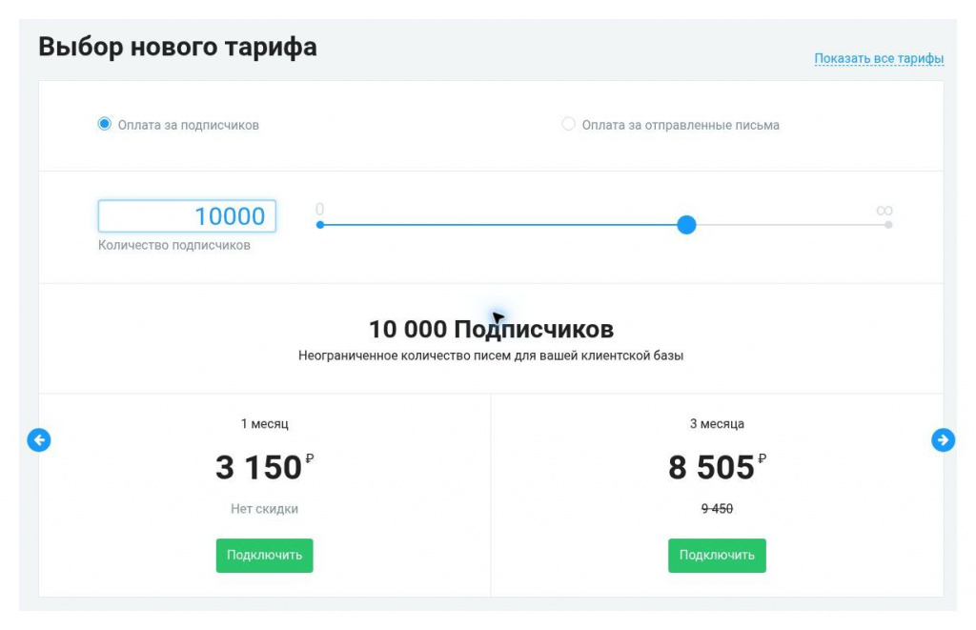Click the '1 месяц' period label

click(265, 424)
